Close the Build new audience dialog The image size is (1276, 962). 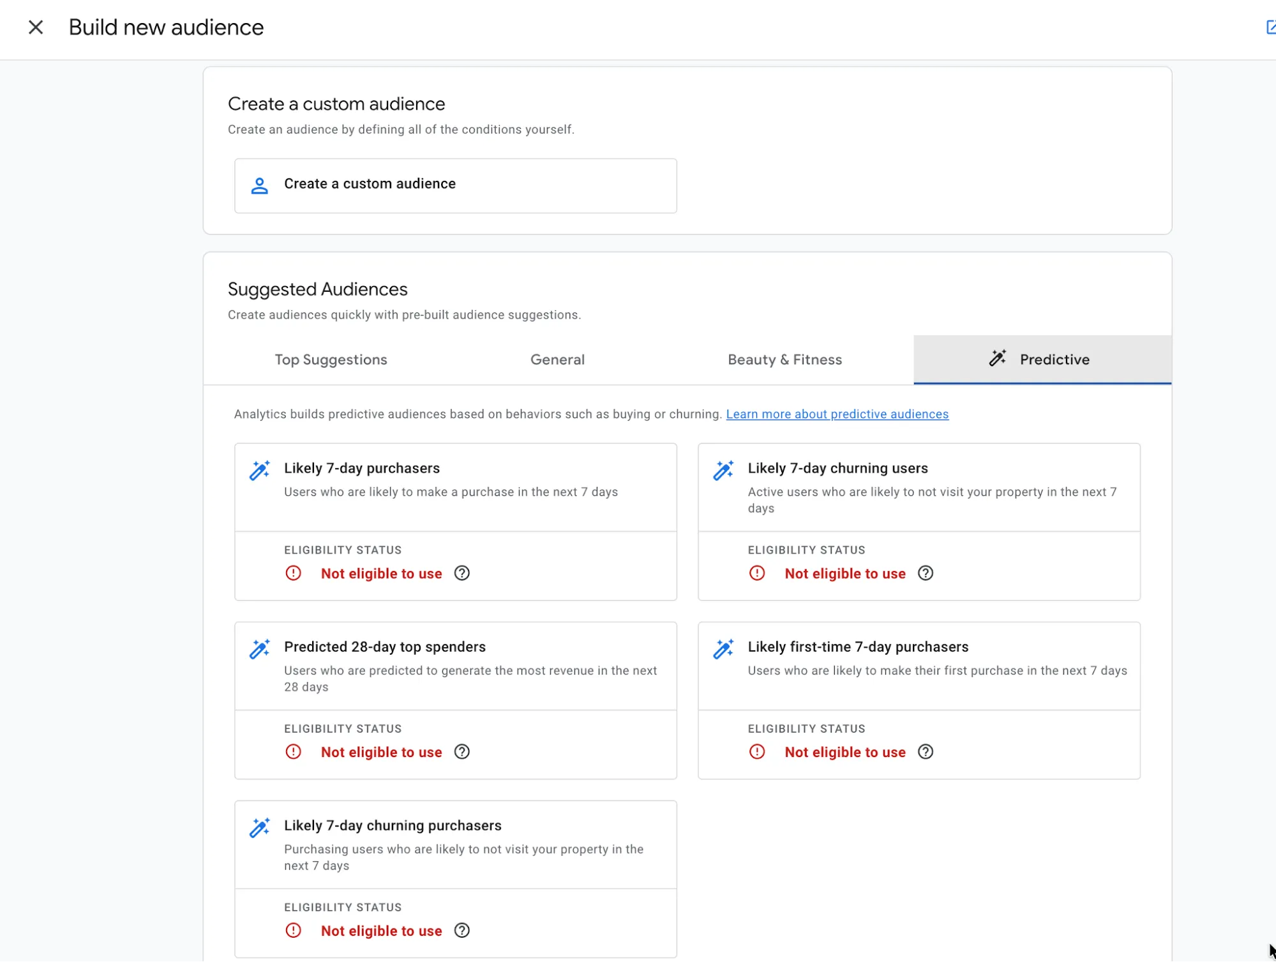pos(36,27)
